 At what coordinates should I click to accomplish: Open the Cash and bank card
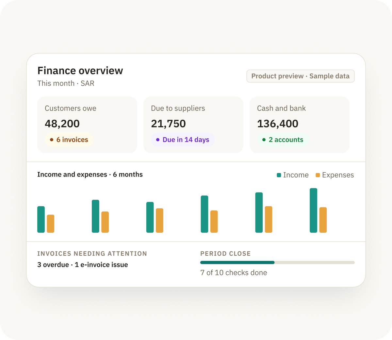(x=300, y=125)
